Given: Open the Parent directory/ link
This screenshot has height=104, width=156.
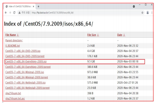Looking at the screenshot, I should tap(14, 40).
